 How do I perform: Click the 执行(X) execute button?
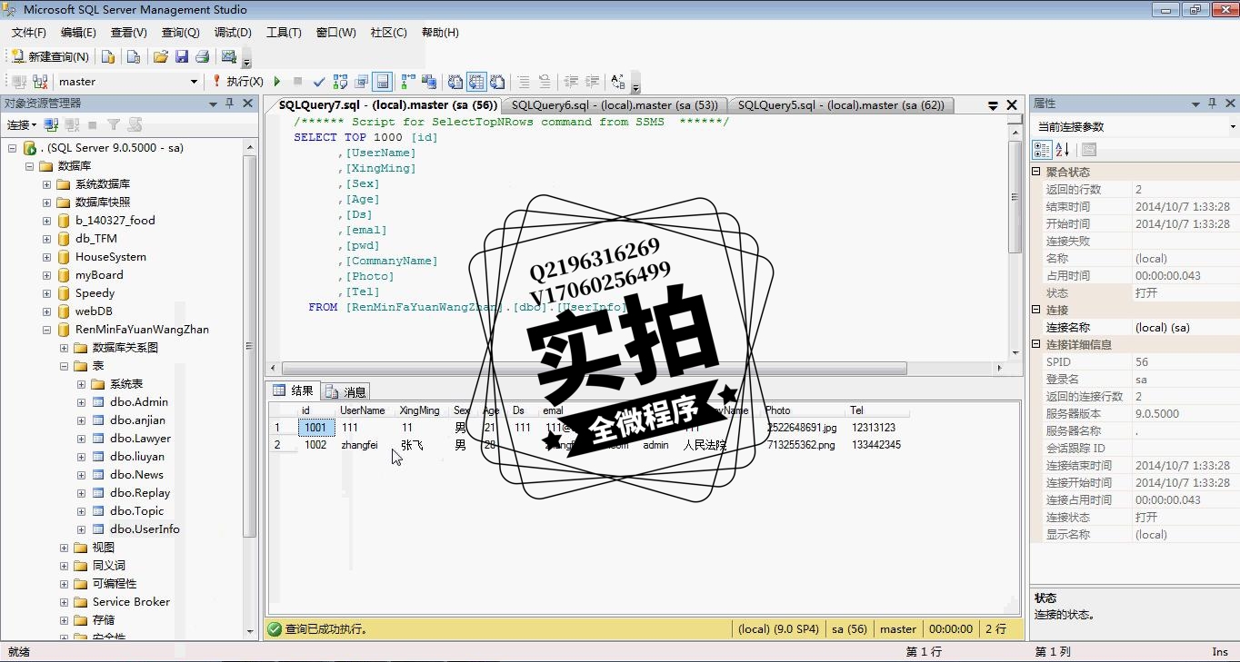[238, 82]
